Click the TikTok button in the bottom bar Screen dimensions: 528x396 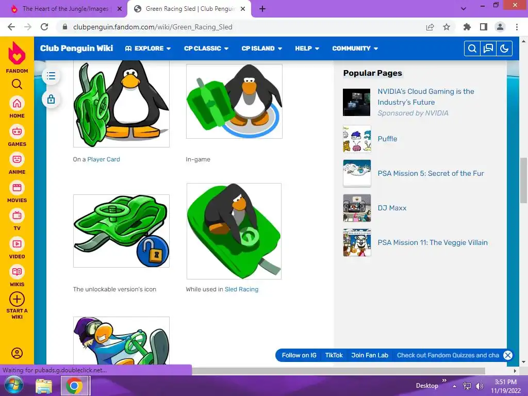coord(334,355)
